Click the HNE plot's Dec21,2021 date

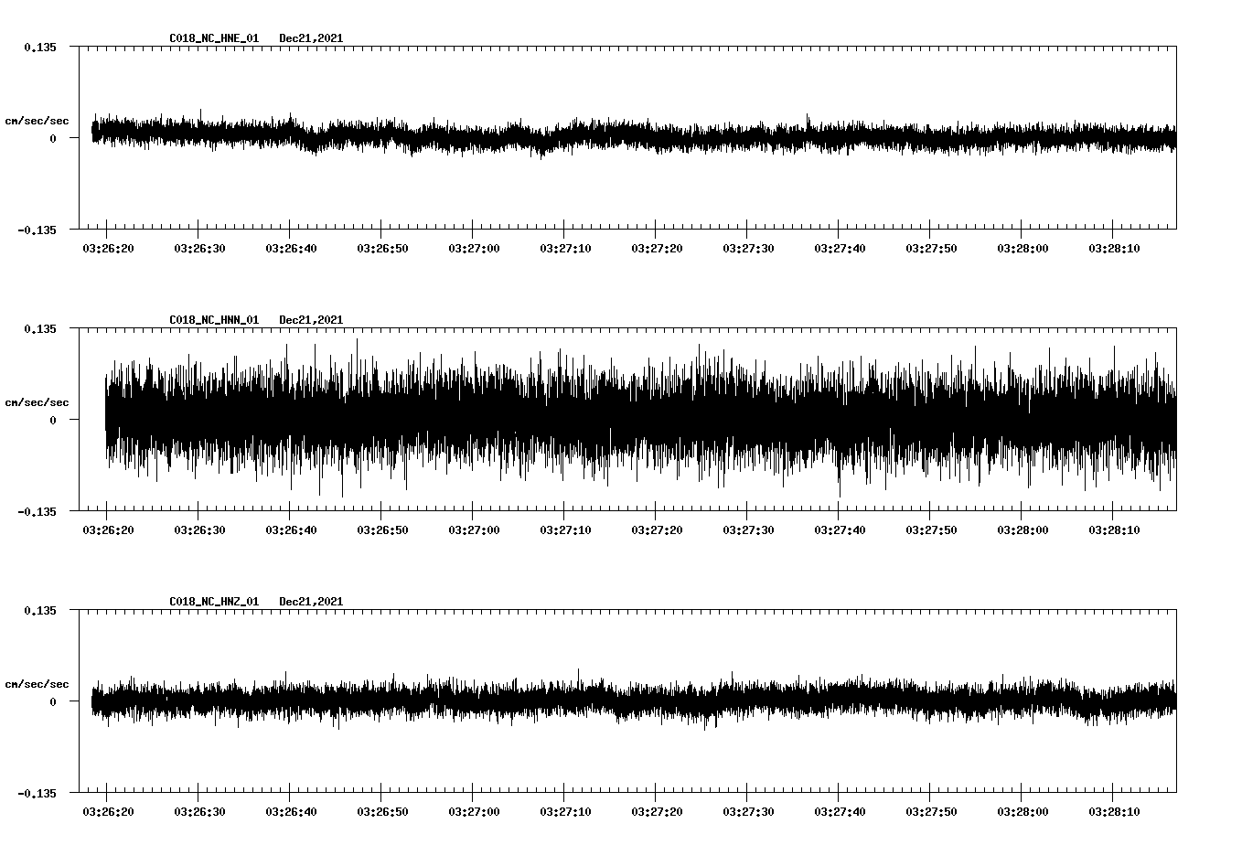(311, 38)
